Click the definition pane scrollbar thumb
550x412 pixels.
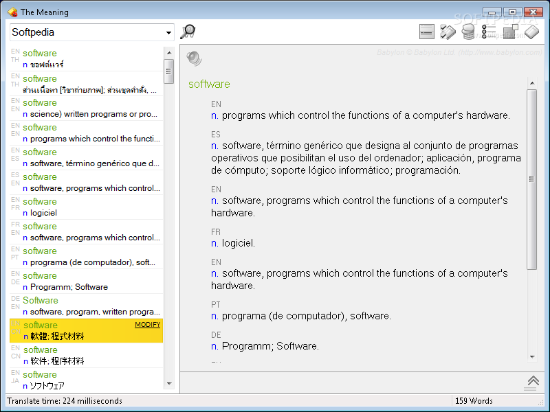pyautogui.click(x=531, y=179)
